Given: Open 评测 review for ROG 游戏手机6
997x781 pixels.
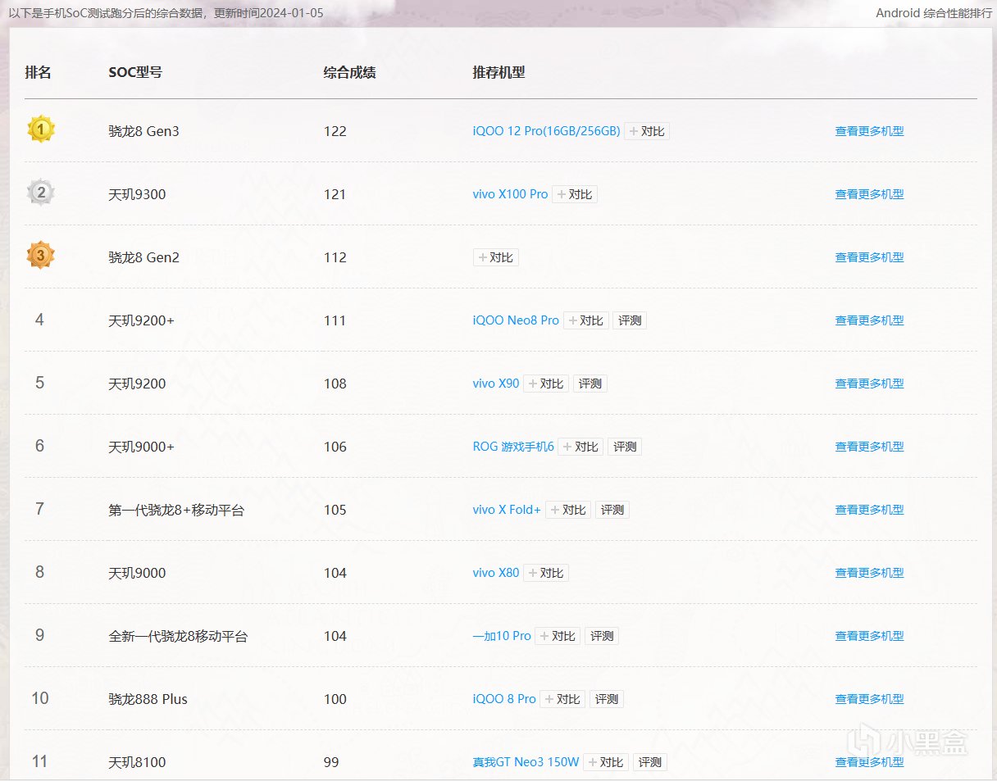Looking at the screenshot, I should click(625, 447).
